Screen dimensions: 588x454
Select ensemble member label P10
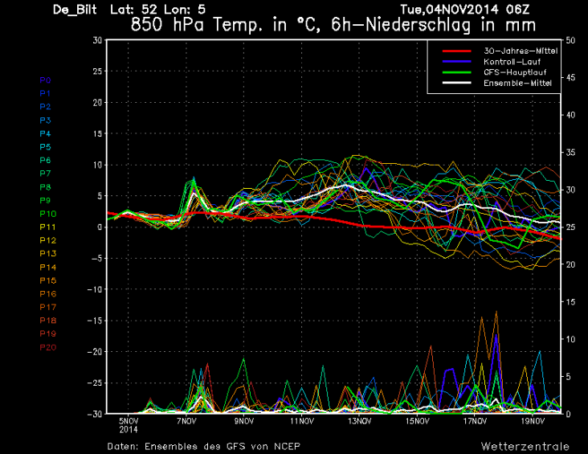pos(47,214)
